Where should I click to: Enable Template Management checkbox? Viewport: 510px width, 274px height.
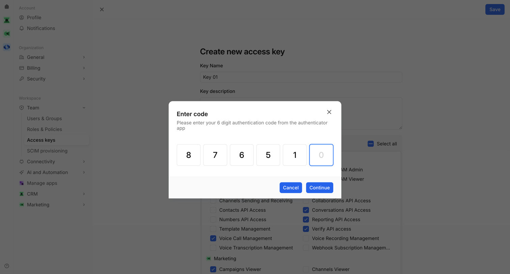pyautogui.click(x=213, y=229)
